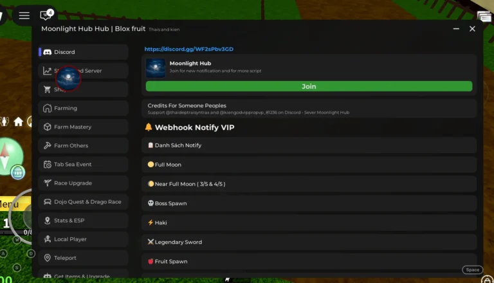Image resolution: width=494 pixels, height=283 pixels.
Task: Click the Farm Mastery cube icon
Action: (x=47, y=127)
